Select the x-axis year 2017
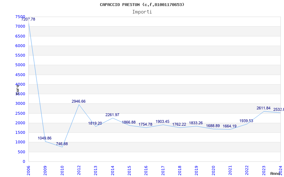Screen dimensions: 284x177 (x=163, y=171)
